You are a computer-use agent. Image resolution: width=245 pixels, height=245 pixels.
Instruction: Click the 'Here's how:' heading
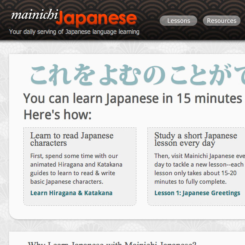pos(58,114)
